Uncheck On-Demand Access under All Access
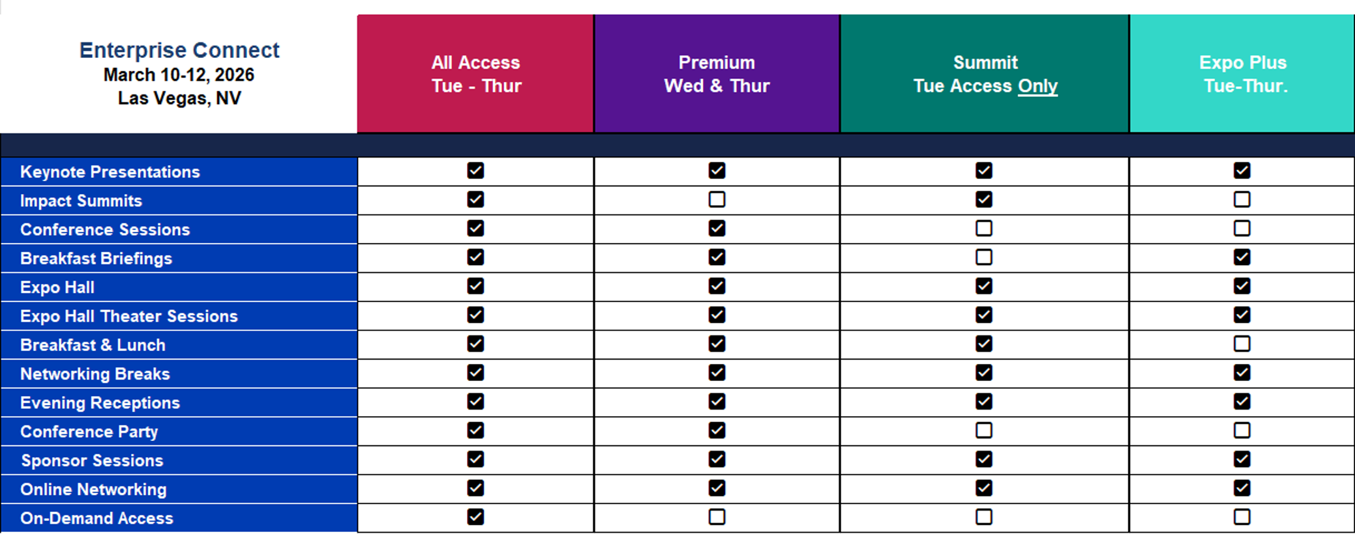 point(475,517)
